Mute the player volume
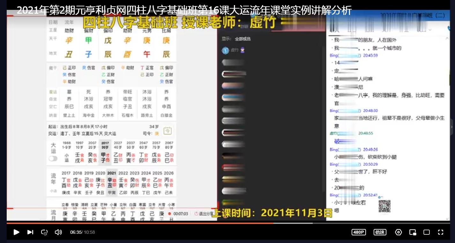Viewport: 455px width, 243px height. [x=58, y=232]
